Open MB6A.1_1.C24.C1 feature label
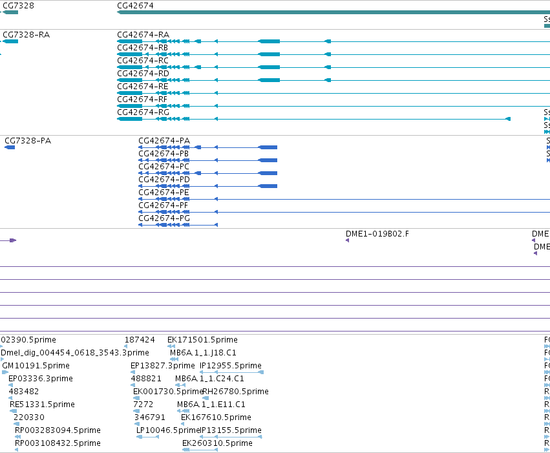This screenshot has height=453, width=550. click(209, 379)
